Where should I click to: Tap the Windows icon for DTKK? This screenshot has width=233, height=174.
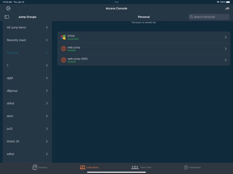[63, 37]
